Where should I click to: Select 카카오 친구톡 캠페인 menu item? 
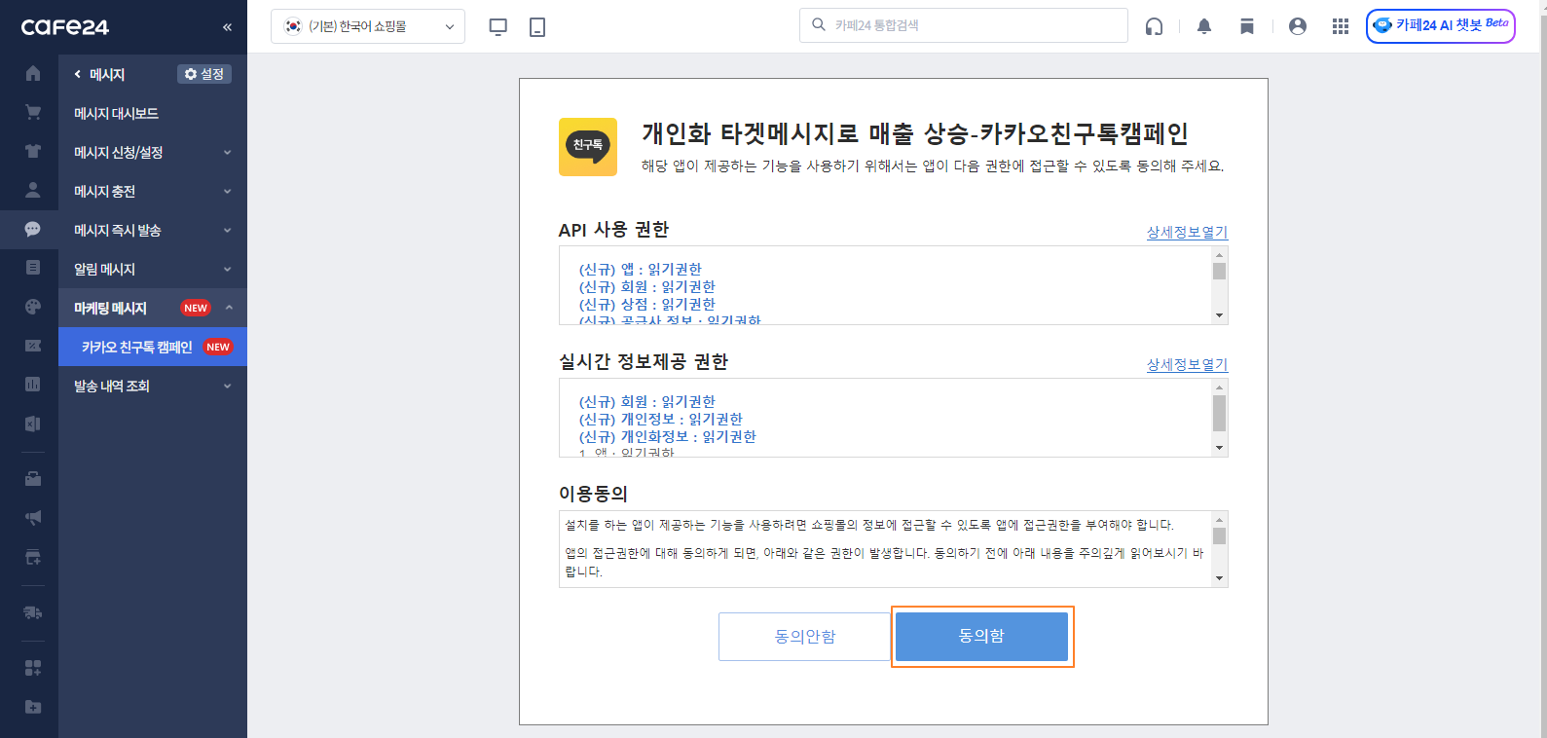click(137, 347)
